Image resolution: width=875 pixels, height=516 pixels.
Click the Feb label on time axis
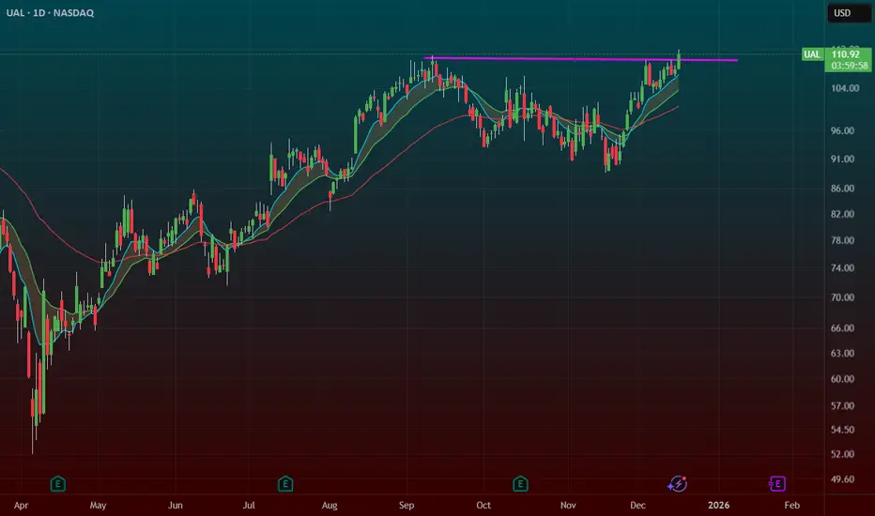(791, 506)
